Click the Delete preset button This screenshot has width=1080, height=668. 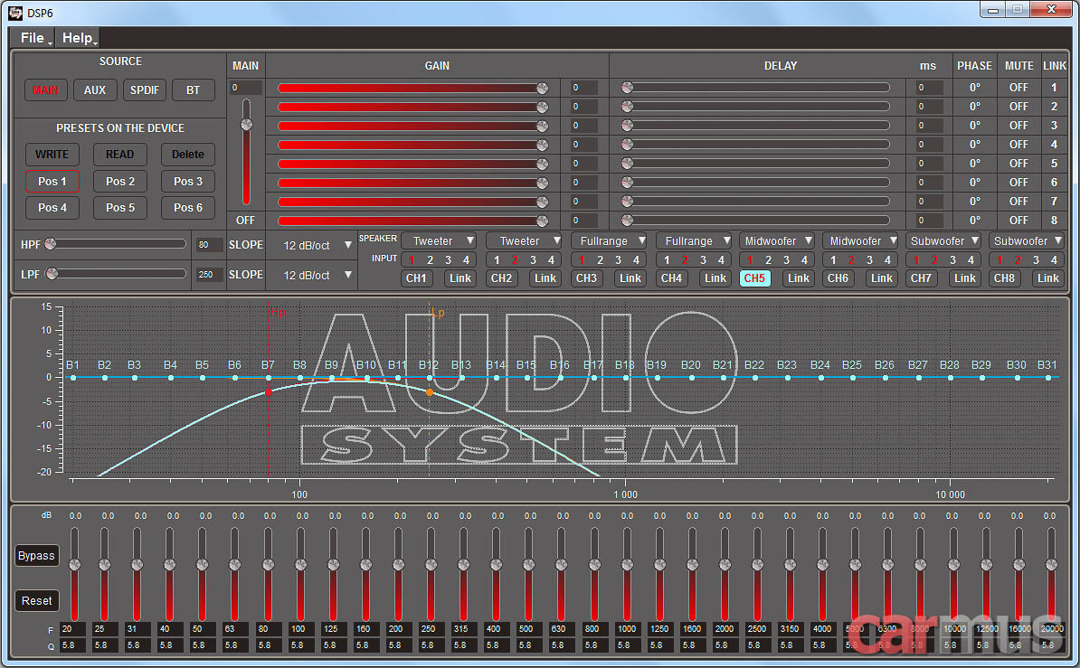(x=187, y=154)
